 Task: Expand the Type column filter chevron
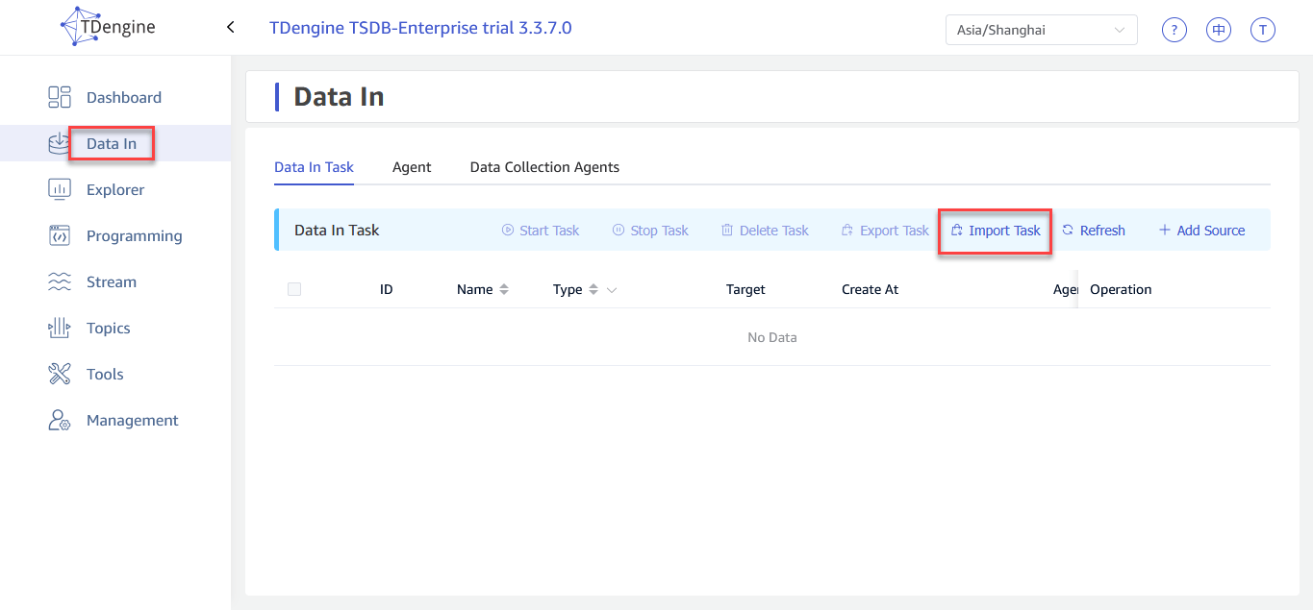(x=612, y=290)
